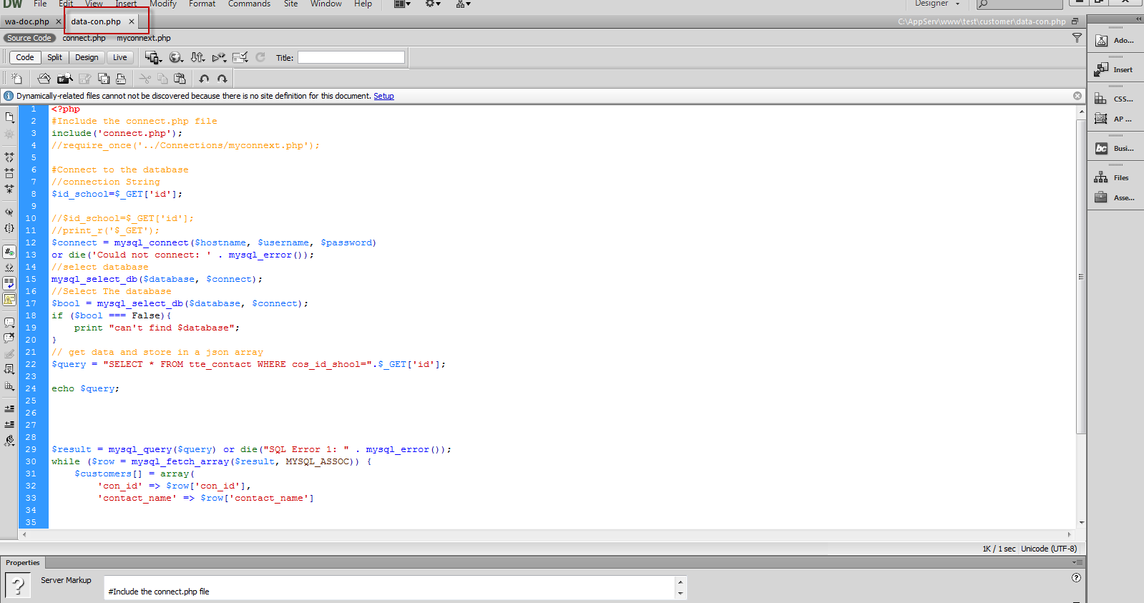Open related file connect.php
The height and width of the screenshot is (603, 1144).
pos(84,38)
